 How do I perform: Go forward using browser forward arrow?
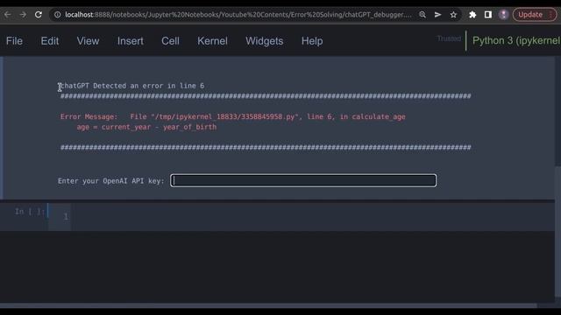point(23,15)
